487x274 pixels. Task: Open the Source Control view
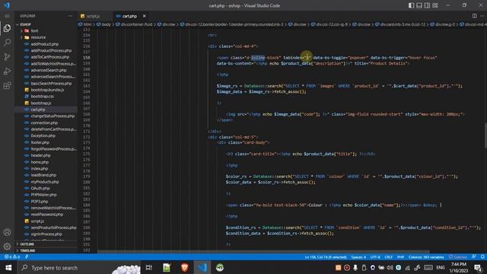(x=7, y=56)
